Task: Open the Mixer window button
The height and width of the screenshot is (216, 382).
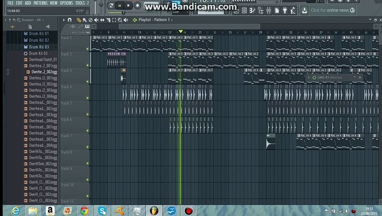Action: click(x=269, y=10)
